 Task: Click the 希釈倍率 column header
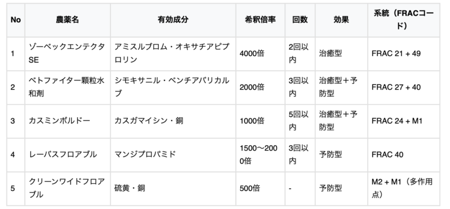pos(260,20)
